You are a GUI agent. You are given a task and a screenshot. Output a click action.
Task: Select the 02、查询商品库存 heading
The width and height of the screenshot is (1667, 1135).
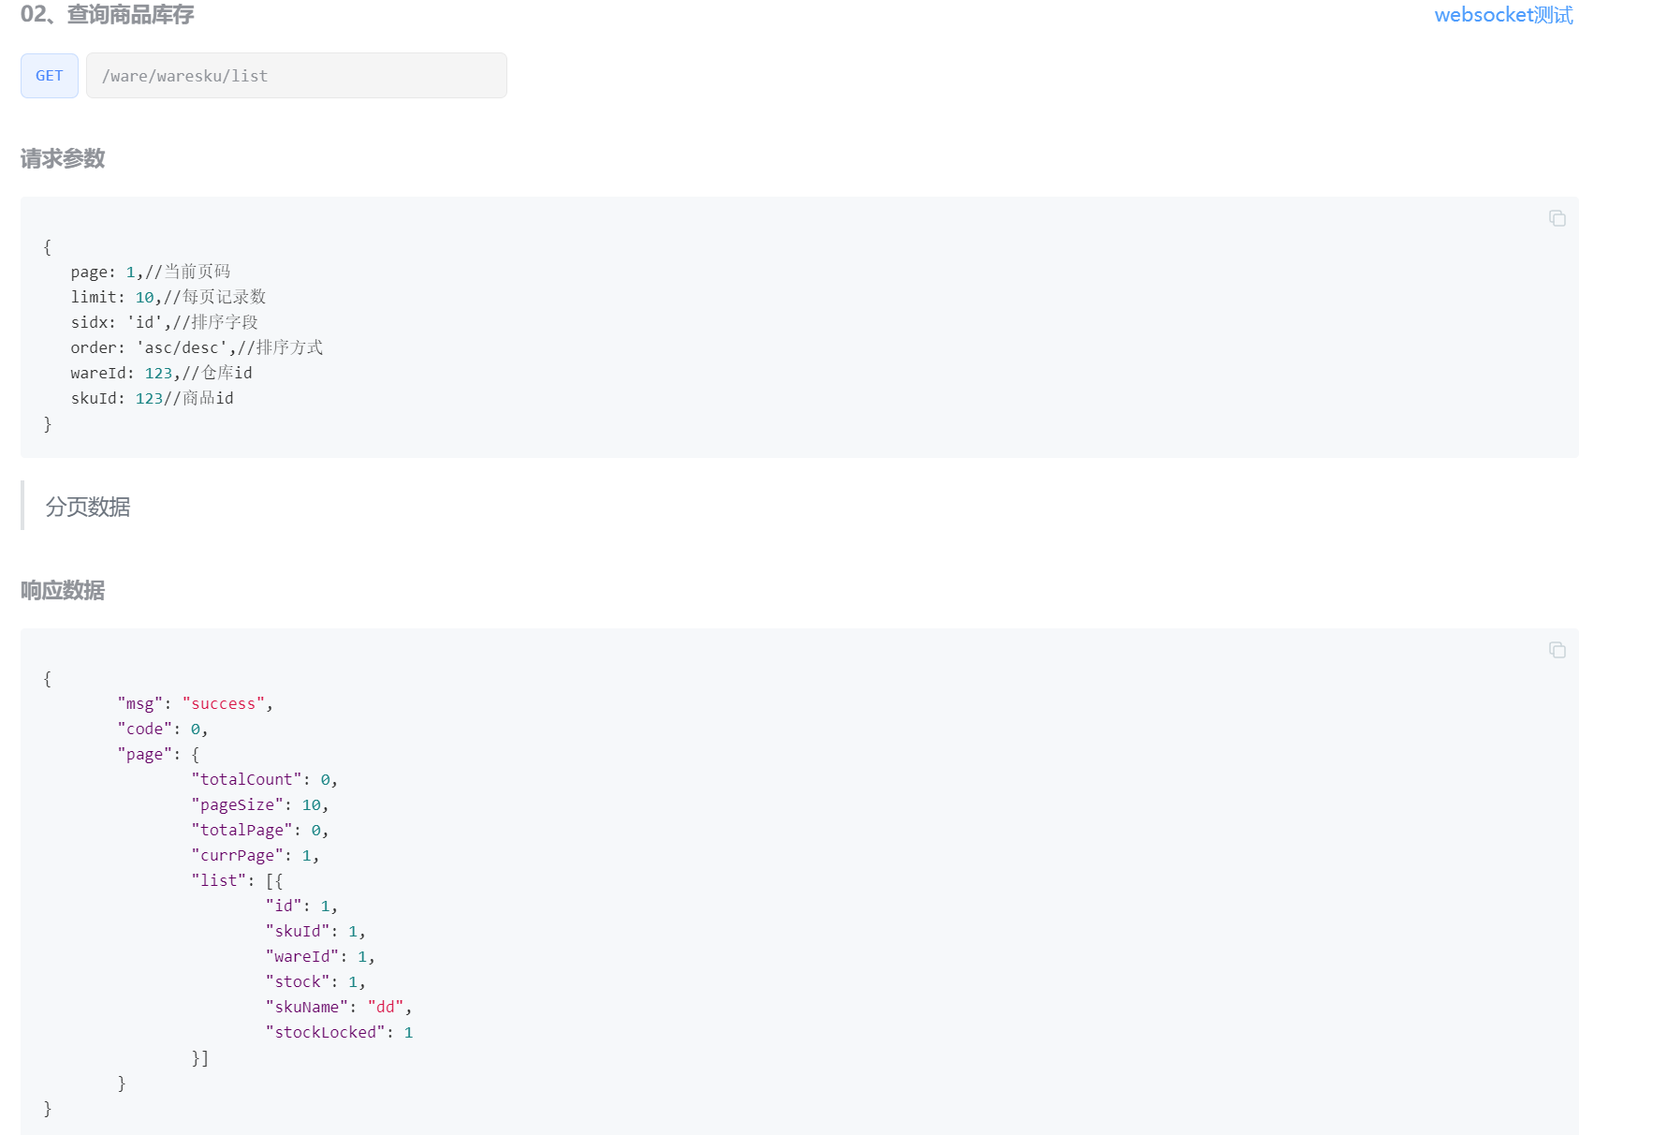[108, 15]
